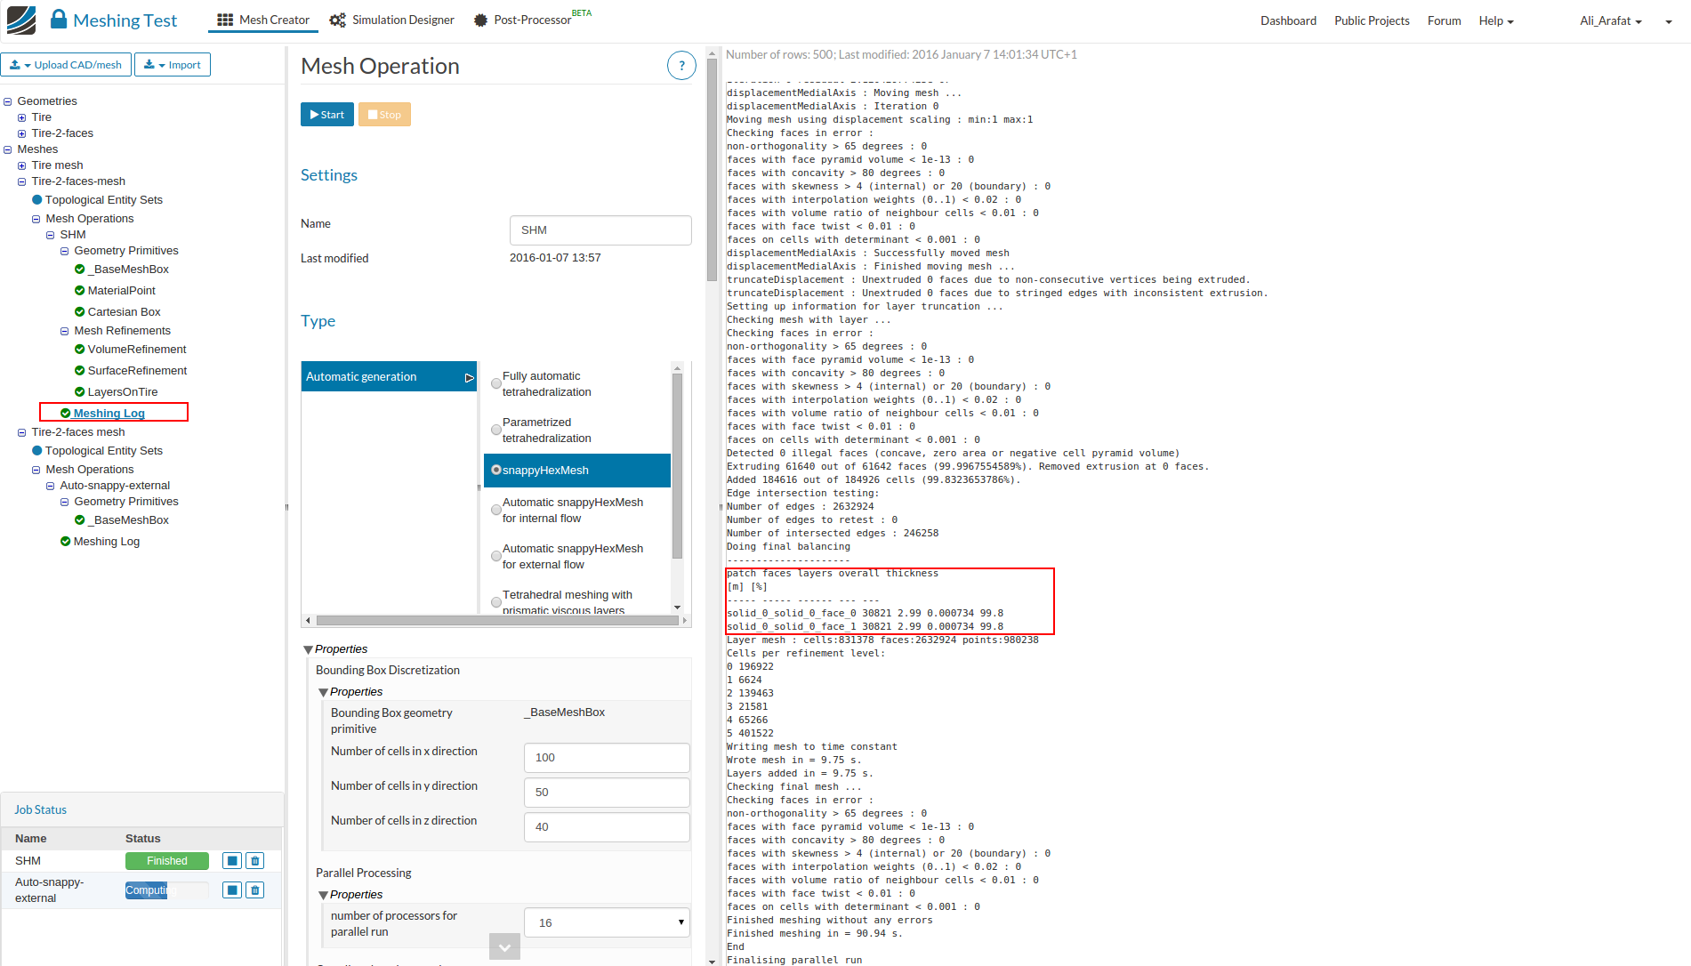The image size is (1691, 966).
Task: Click the SimScale logo icon
Action: pos(21,20)
